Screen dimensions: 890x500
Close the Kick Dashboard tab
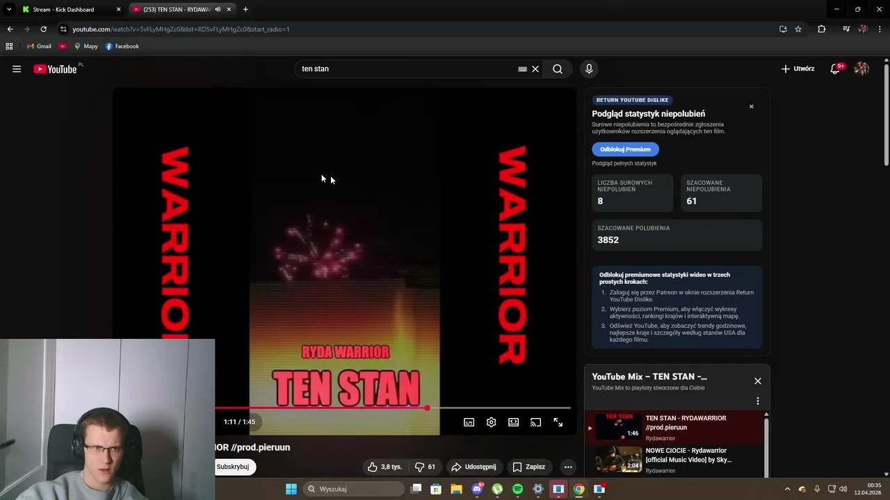118,10
